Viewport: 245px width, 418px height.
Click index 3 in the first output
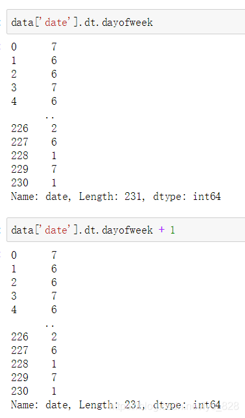(14, 88)
